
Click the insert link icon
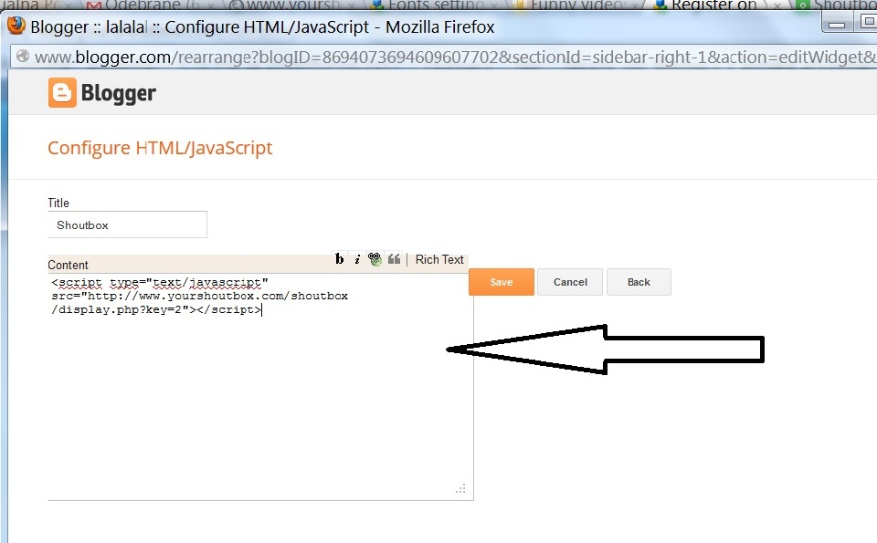coord(375,259)
